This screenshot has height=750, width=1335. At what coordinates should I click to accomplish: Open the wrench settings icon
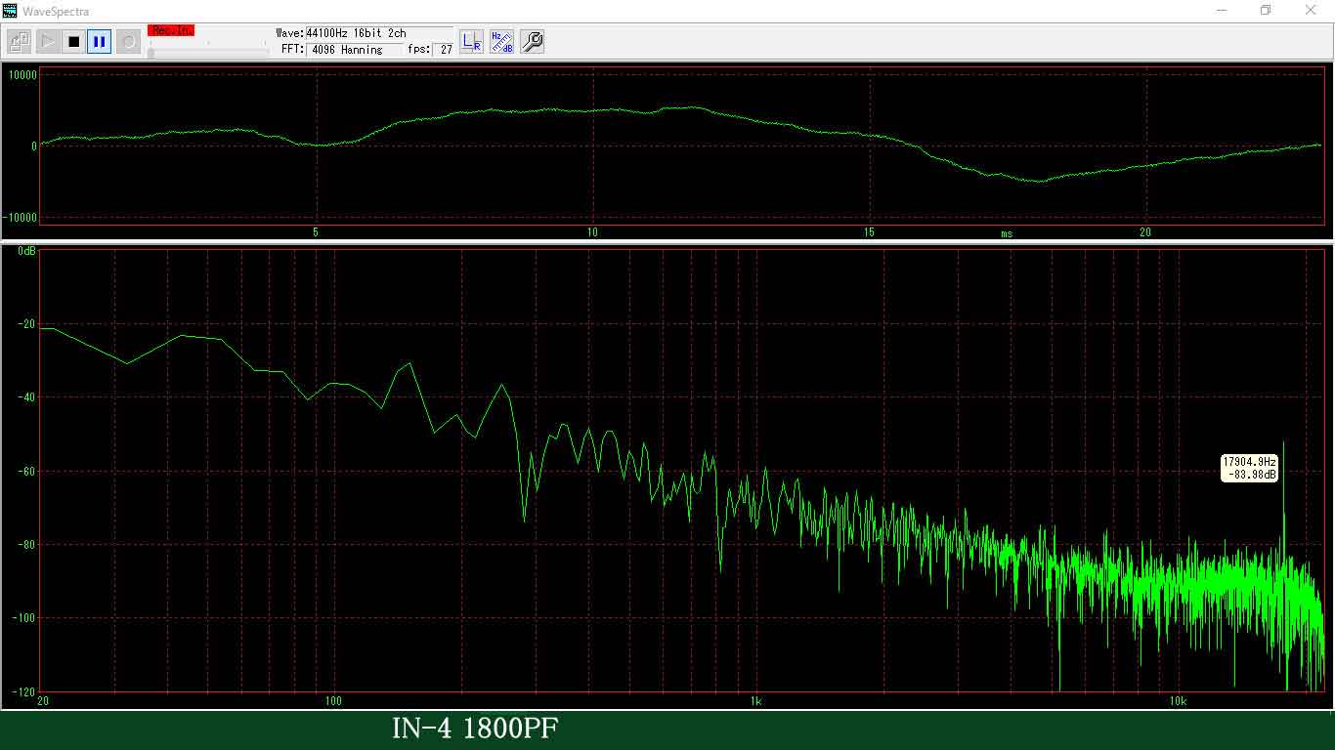click(x=532, y=42)
